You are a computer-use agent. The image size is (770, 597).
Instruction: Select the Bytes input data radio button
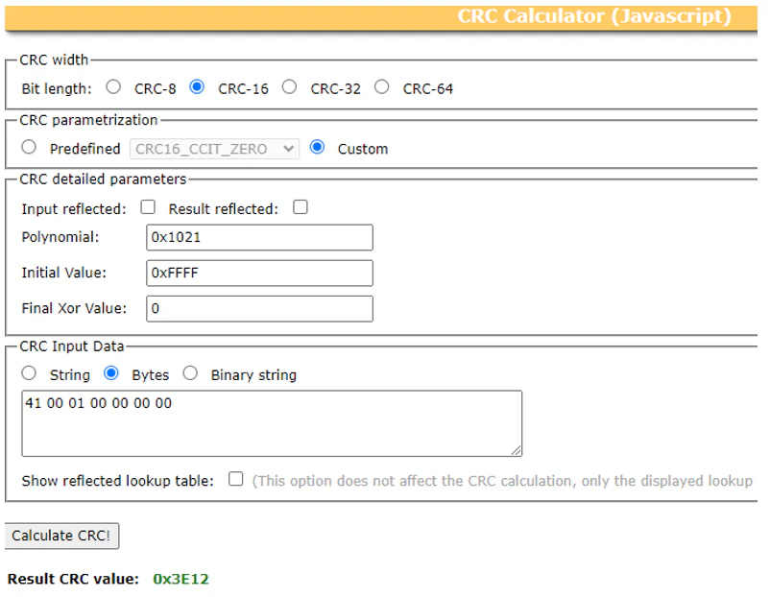coord(111,373)
